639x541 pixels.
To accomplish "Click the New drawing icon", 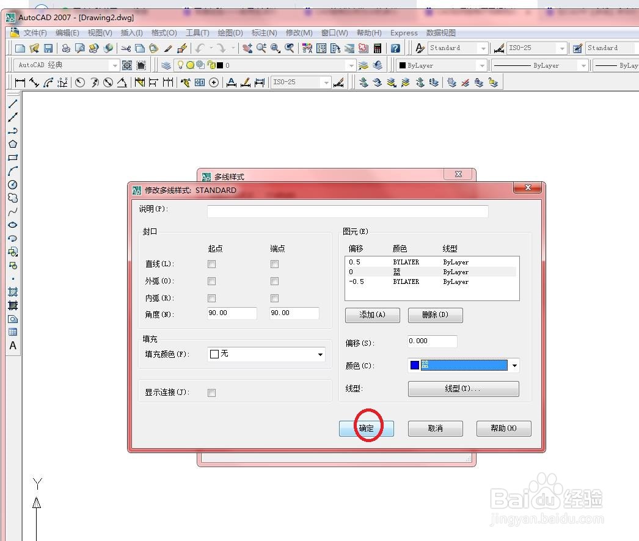I will [20, 48].
